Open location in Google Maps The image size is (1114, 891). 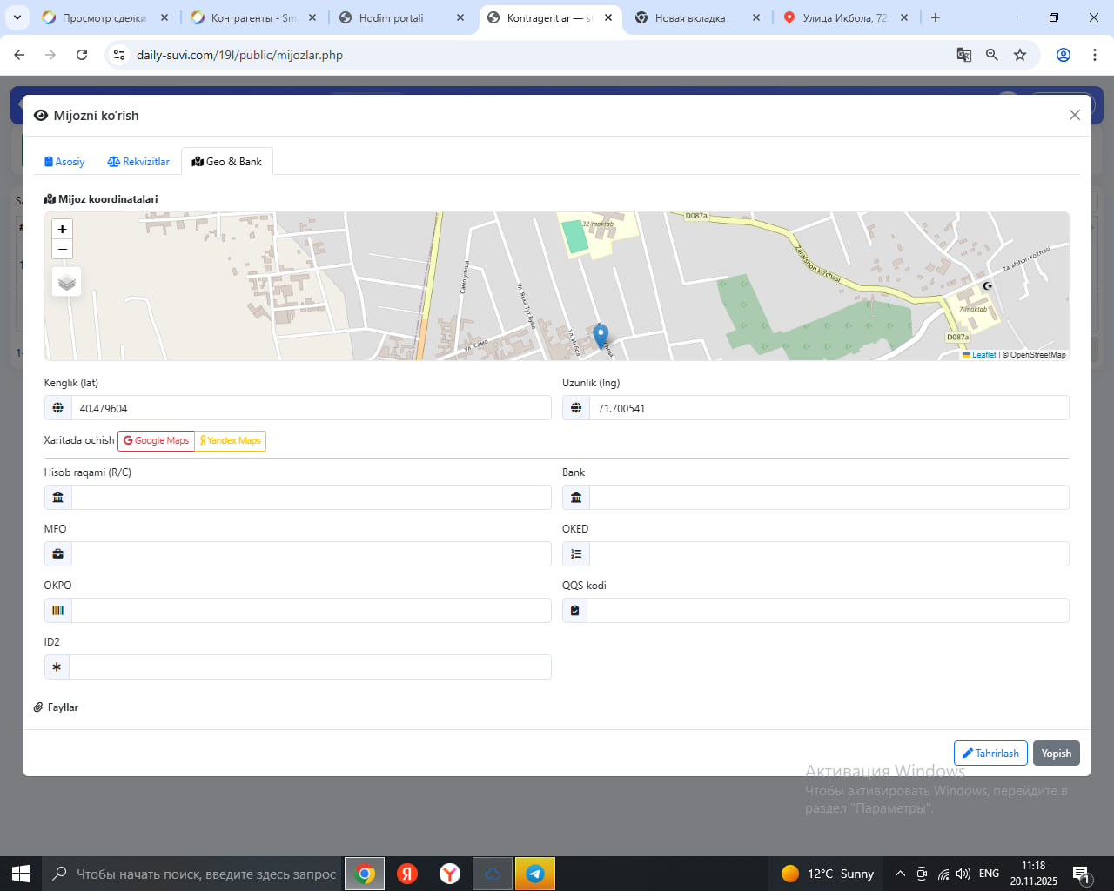[x=156, y=440]
